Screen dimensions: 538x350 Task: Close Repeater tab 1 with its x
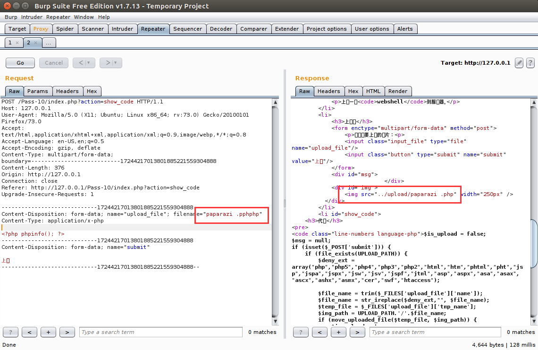pyautogui.click(x=17, y=43)
